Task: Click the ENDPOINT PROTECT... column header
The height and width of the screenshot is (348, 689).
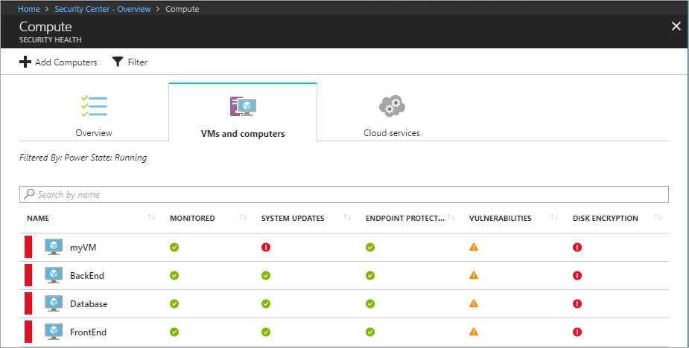Action: click(405, 218)
